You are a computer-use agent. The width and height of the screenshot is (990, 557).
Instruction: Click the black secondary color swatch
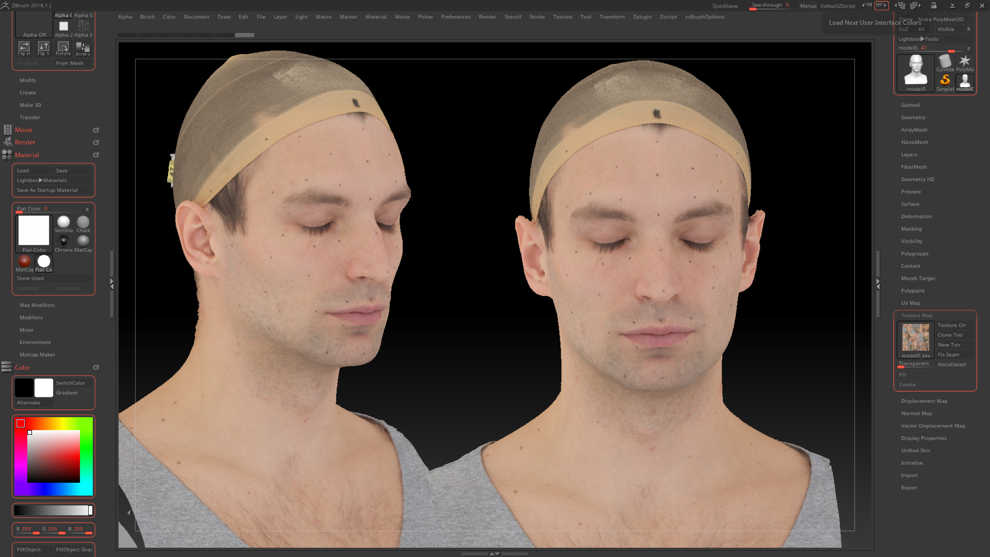point(24,388)
